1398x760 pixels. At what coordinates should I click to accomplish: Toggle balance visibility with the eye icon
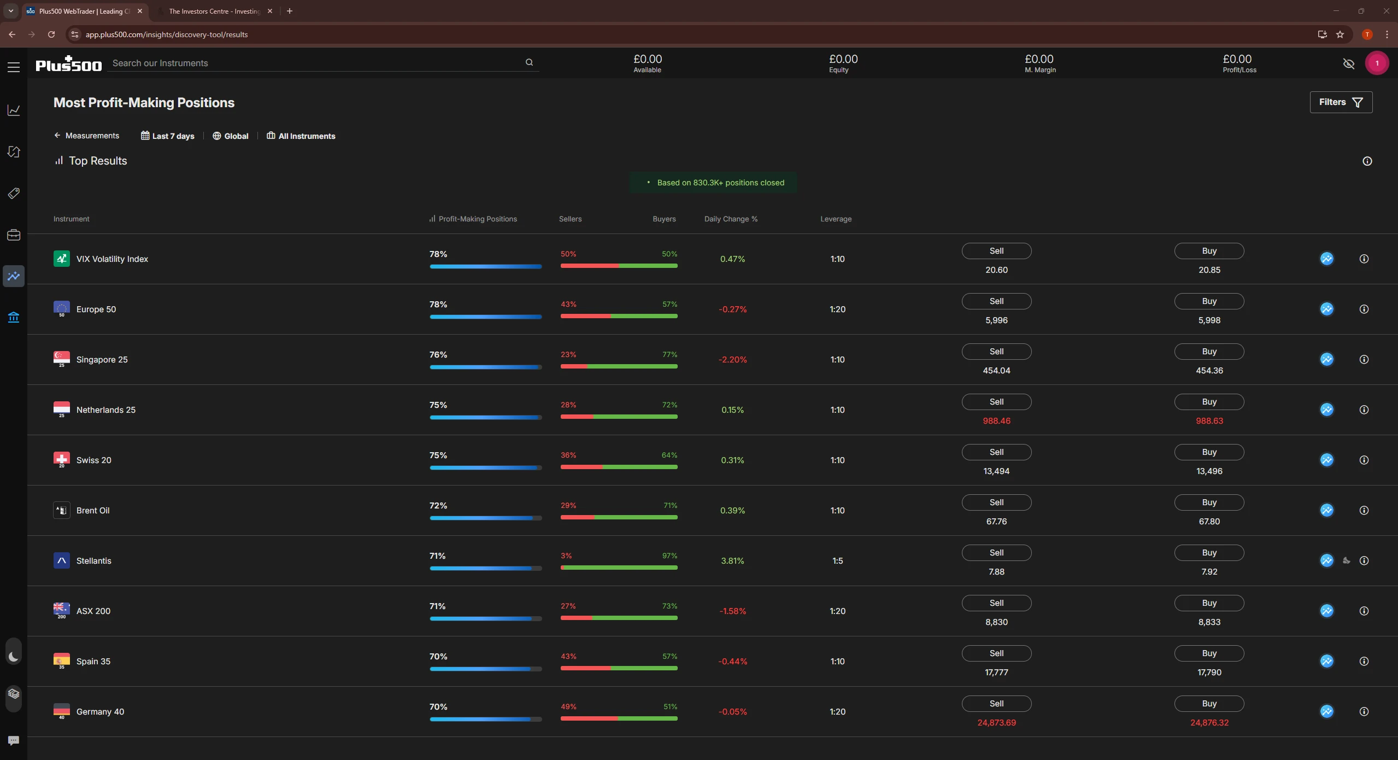pos(1348,63)
